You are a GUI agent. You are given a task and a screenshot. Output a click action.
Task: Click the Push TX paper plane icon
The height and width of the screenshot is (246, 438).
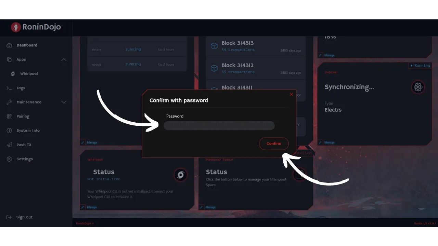pyautogui.click(x=9, y=145)
